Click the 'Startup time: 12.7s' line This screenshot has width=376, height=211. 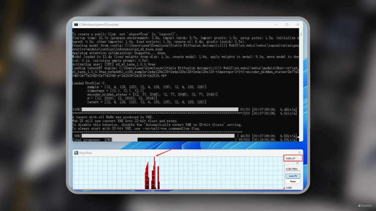185,38
